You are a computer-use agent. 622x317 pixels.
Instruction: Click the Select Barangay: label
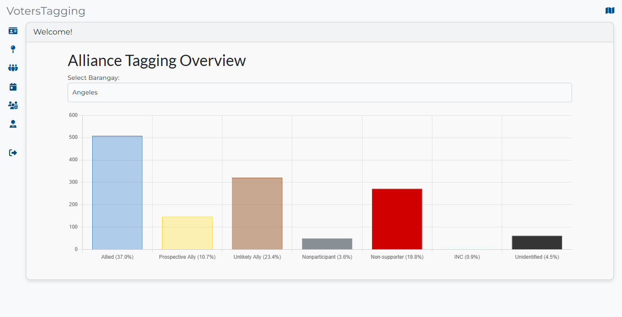click(94, 78)
